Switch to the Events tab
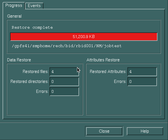Screen dimensions: 168x140 coord(34,6)
